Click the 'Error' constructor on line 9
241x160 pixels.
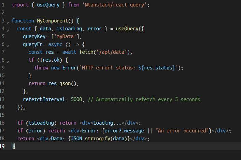pos(69,68)
